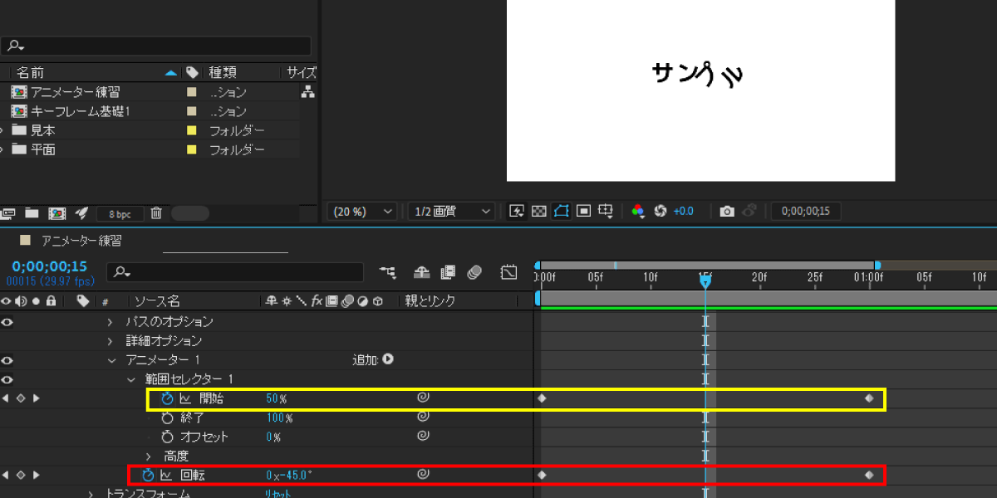Click the 終了 expression pick whip

pyautogui.click(x=423, y=417)
